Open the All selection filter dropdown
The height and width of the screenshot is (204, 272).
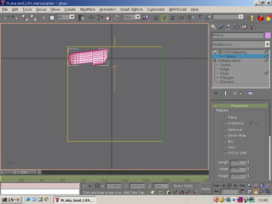[x=72, y=17]
